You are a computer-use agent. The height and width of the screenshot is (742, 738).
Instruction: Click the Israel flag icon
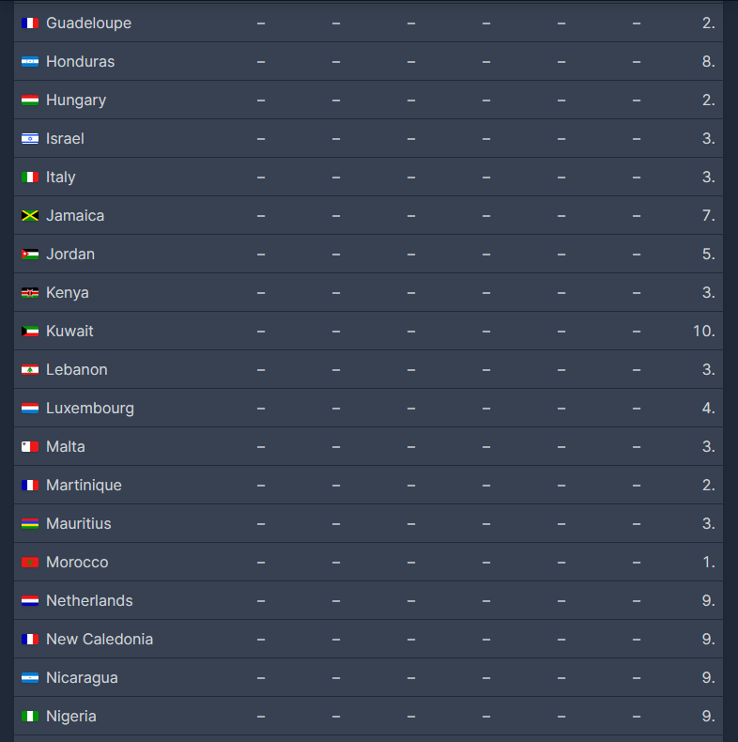pos(30,139)
